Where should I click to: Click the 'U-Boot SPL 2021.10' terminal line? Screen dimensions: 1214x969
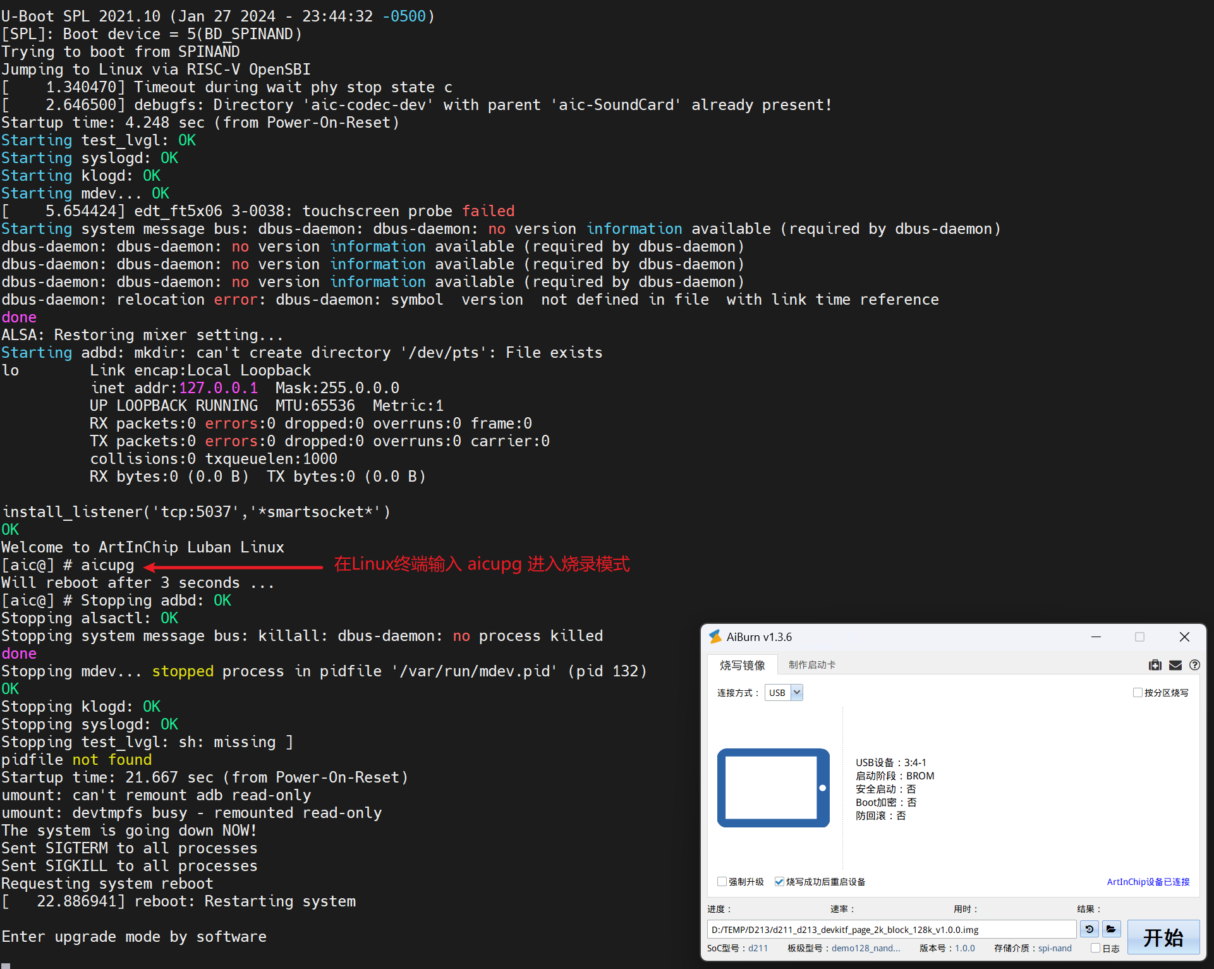[x=218, y=16]
